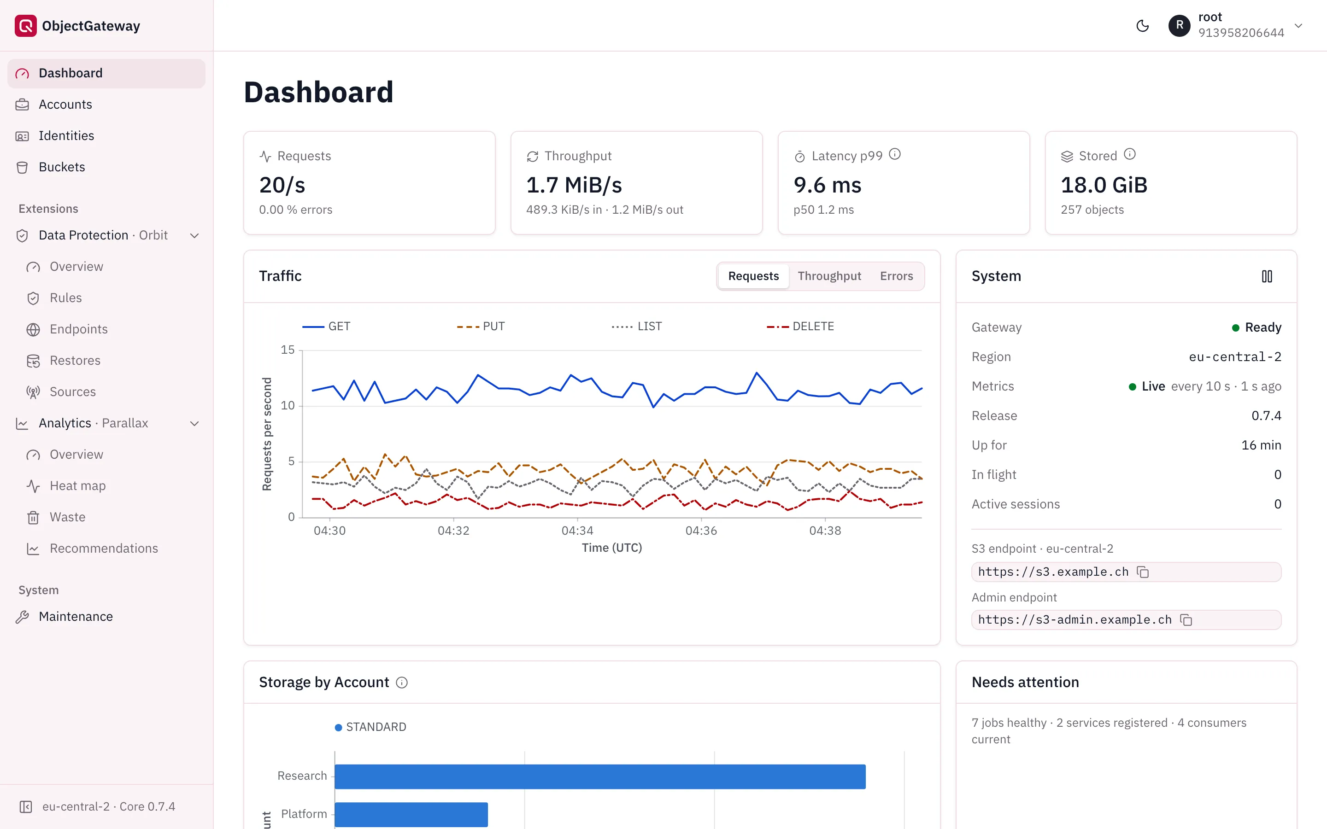Click the Endpoints globe icon
The image size is (1327, 829).
34,329
